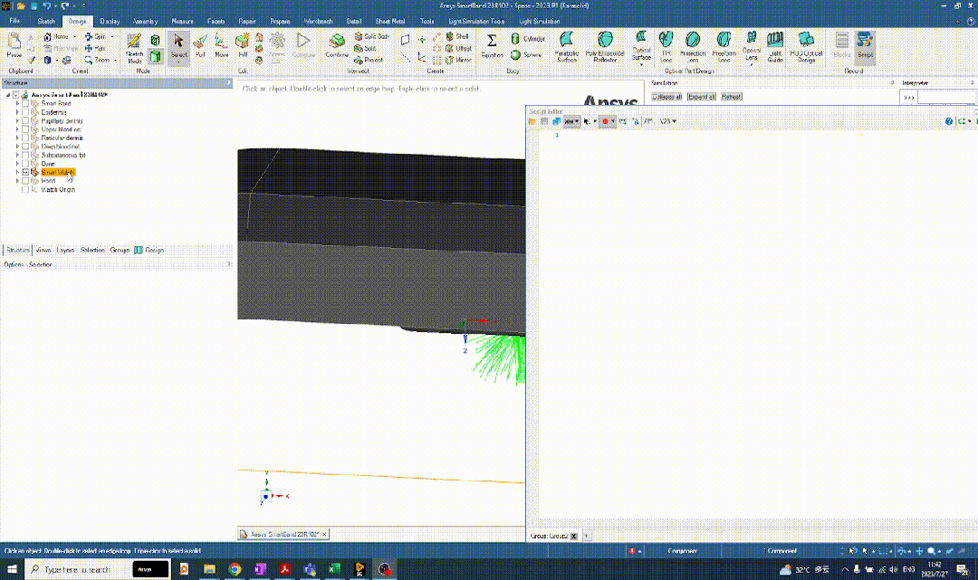Expand the Epidermis tree node
978x580 pixels.
(17, 112)
